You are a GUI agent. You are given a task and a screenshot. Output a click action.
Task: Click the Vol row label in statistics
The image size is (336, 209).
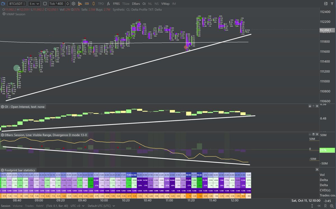[x=323, y=175]
